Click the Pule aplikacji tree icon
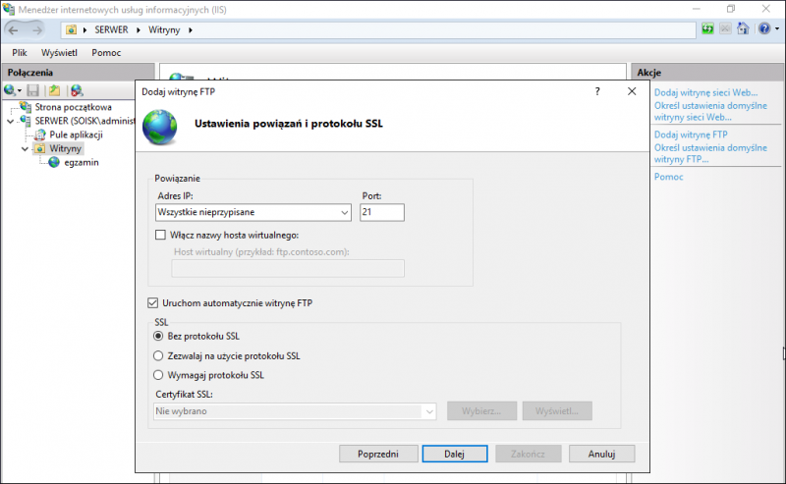Viewport: 786px width, 484px height. pos(39,134)
